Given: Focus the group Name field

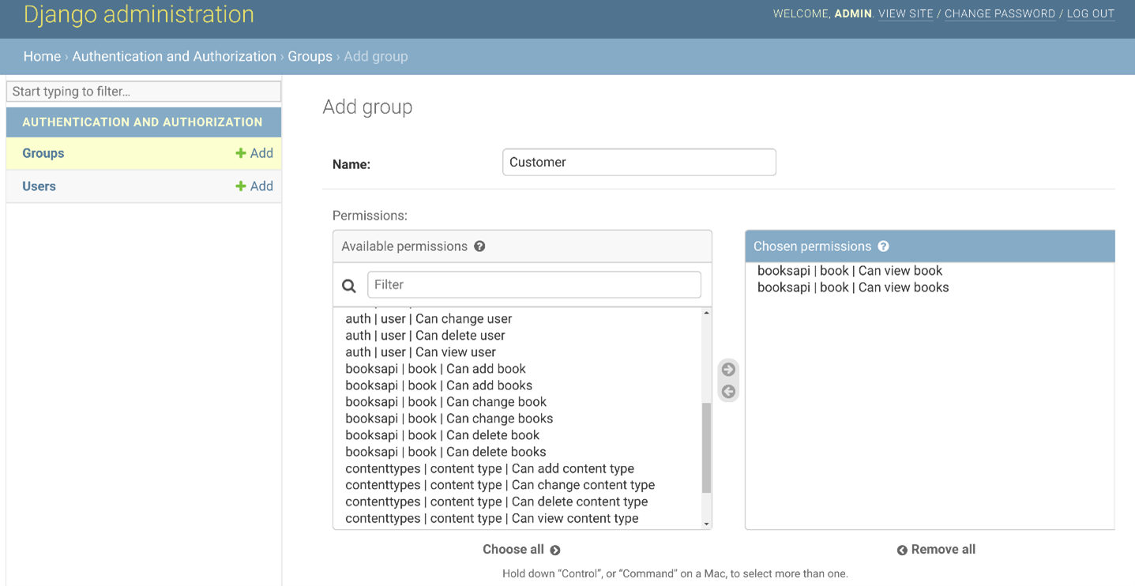Looking at the screenshot, I should point(638,163).
